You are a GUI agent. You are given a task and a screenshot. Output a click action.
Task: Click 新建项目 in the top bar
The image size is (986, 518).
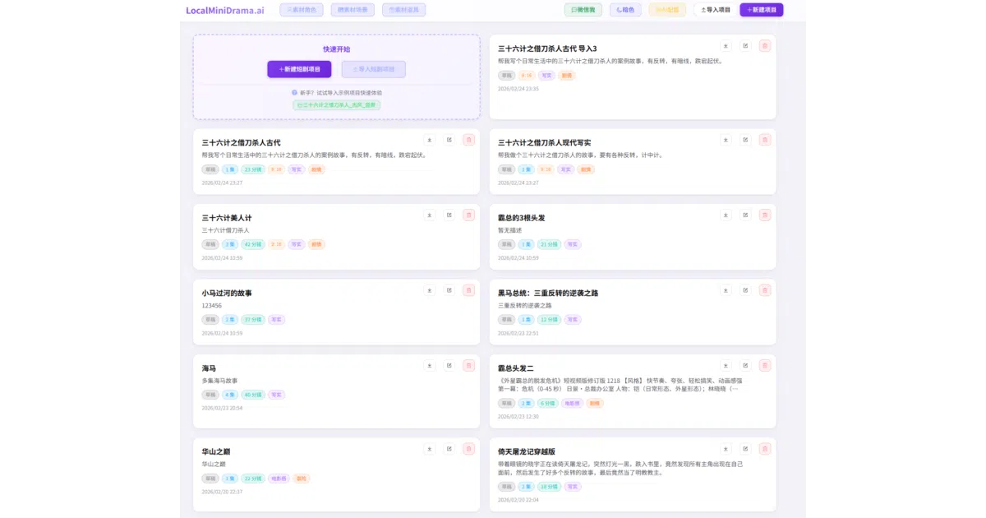[x=762, y=10]
